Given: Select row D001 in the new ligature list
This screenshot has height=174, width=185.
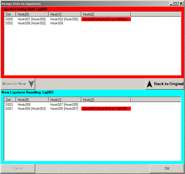Looking at the screenshot, I should (9, 109).
